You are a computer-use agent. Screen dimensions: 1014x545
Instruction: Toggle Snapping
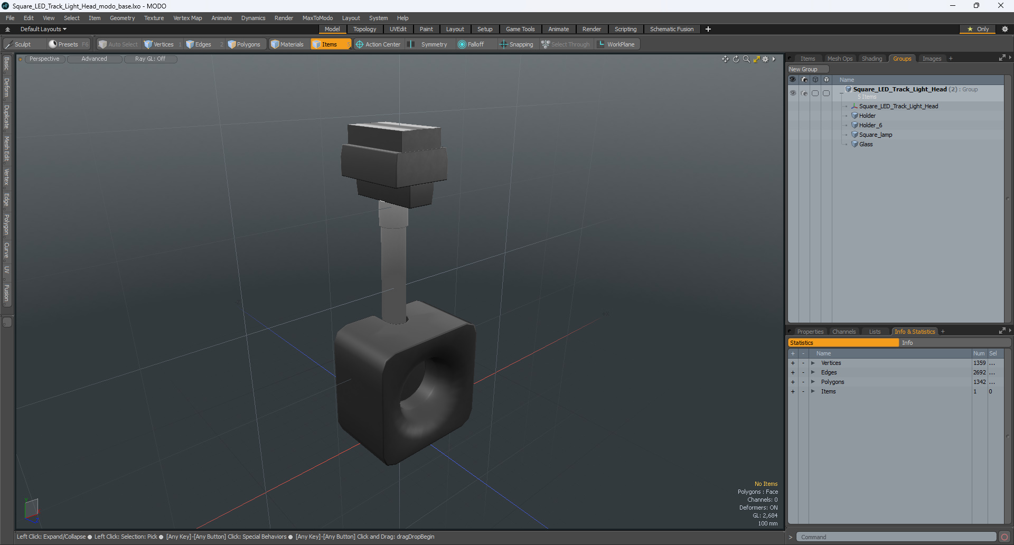pos(517,44)
